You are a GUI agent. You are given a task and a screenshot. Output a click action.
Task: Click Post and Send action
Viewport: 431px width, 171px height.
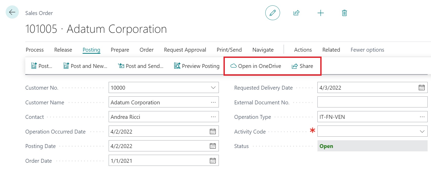click(x=141, y=66)
